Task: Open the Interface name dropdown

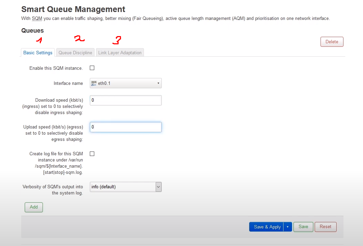Action: click(x=125, y=83)
